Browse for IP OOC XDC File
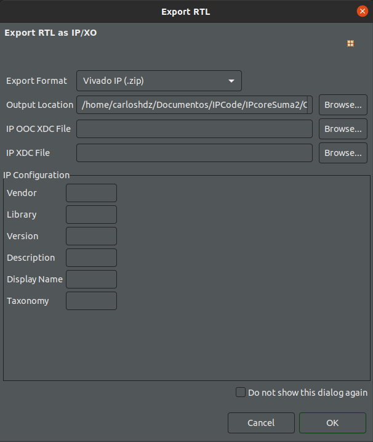This screenshot has height=442, width=373. click(343, 129)
